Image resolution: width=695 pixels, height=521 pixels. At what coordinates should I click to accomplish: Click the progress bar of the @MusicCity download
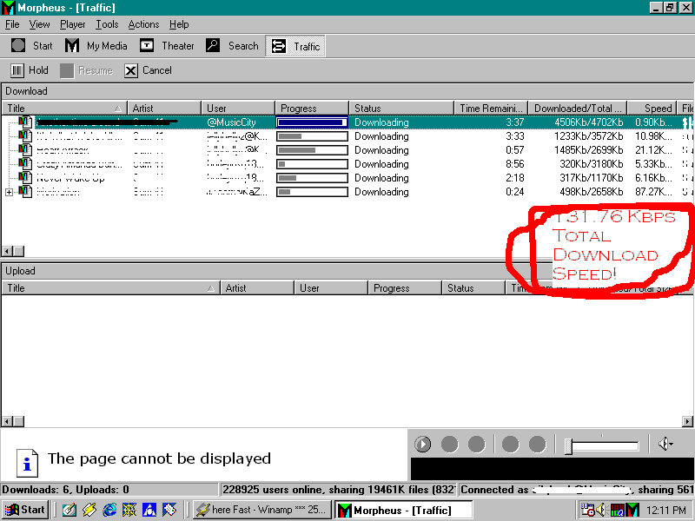coord(312,122)
